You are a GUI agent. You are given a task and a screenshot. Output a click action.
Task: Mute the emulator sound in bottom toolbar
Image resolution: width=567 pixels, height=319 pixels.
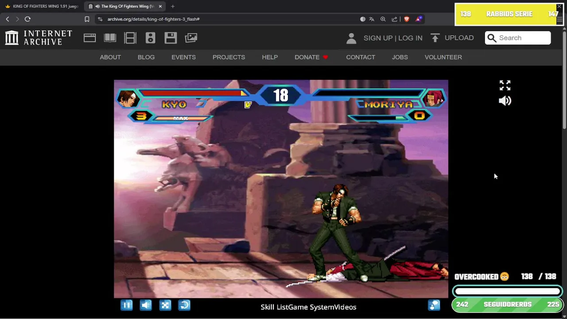(x=146, y=305)
